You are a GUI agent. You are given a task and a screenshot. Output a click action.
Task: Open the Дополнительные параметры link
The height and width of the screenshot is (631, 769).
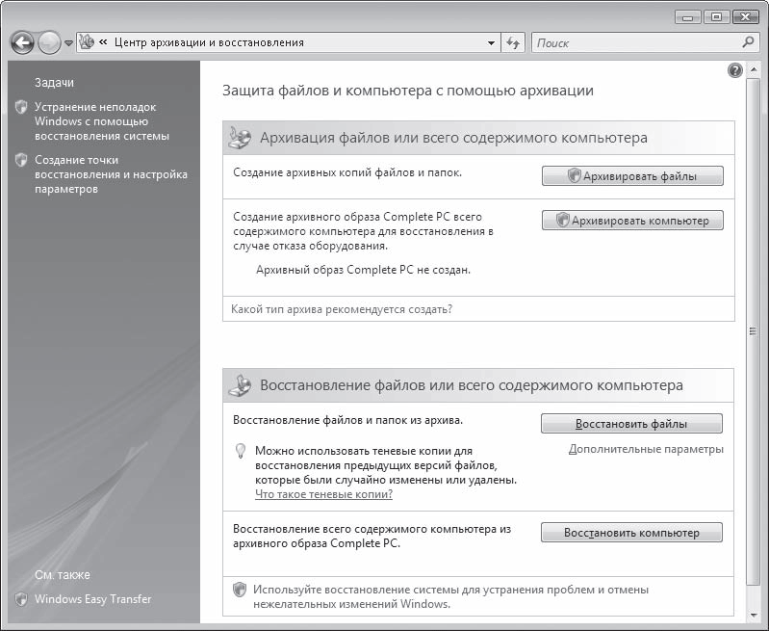645,449
